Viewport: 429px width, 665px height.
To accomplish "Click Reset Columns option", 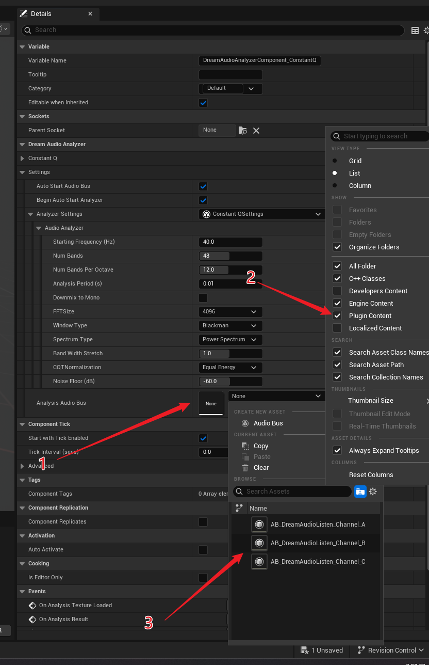I will 371,475.
